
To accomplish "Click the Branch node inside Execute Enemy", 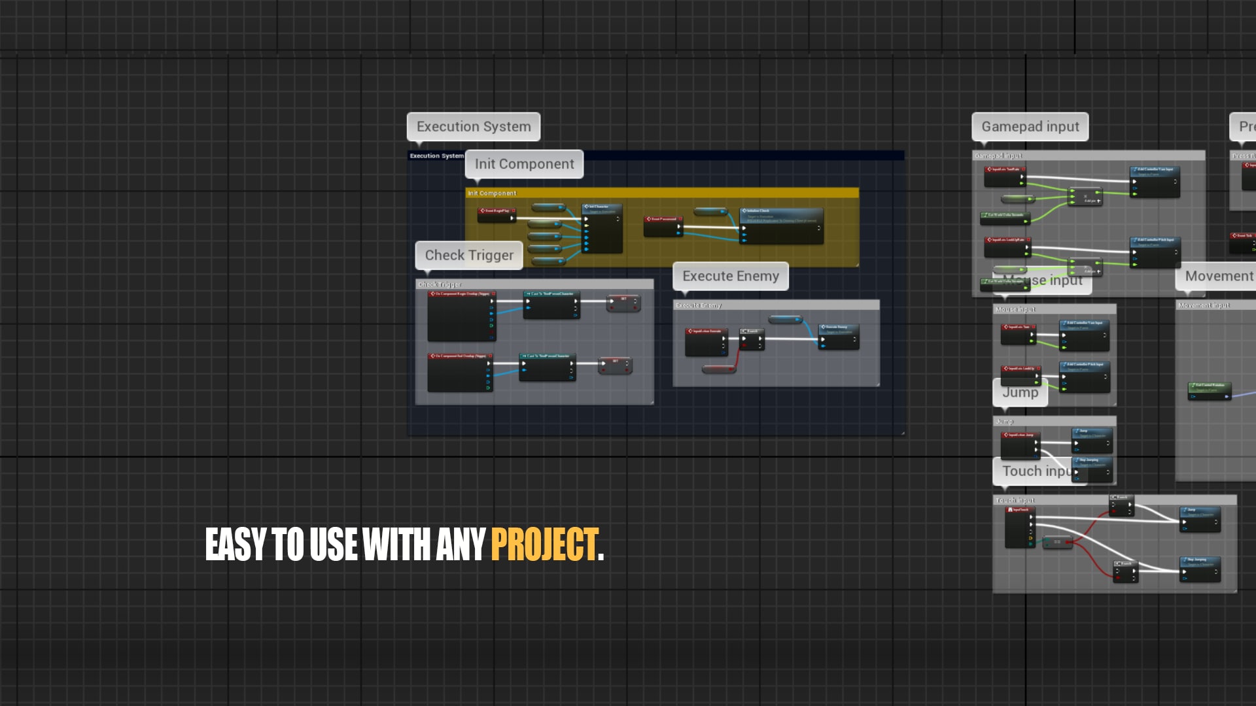I will tap(751, 332).
